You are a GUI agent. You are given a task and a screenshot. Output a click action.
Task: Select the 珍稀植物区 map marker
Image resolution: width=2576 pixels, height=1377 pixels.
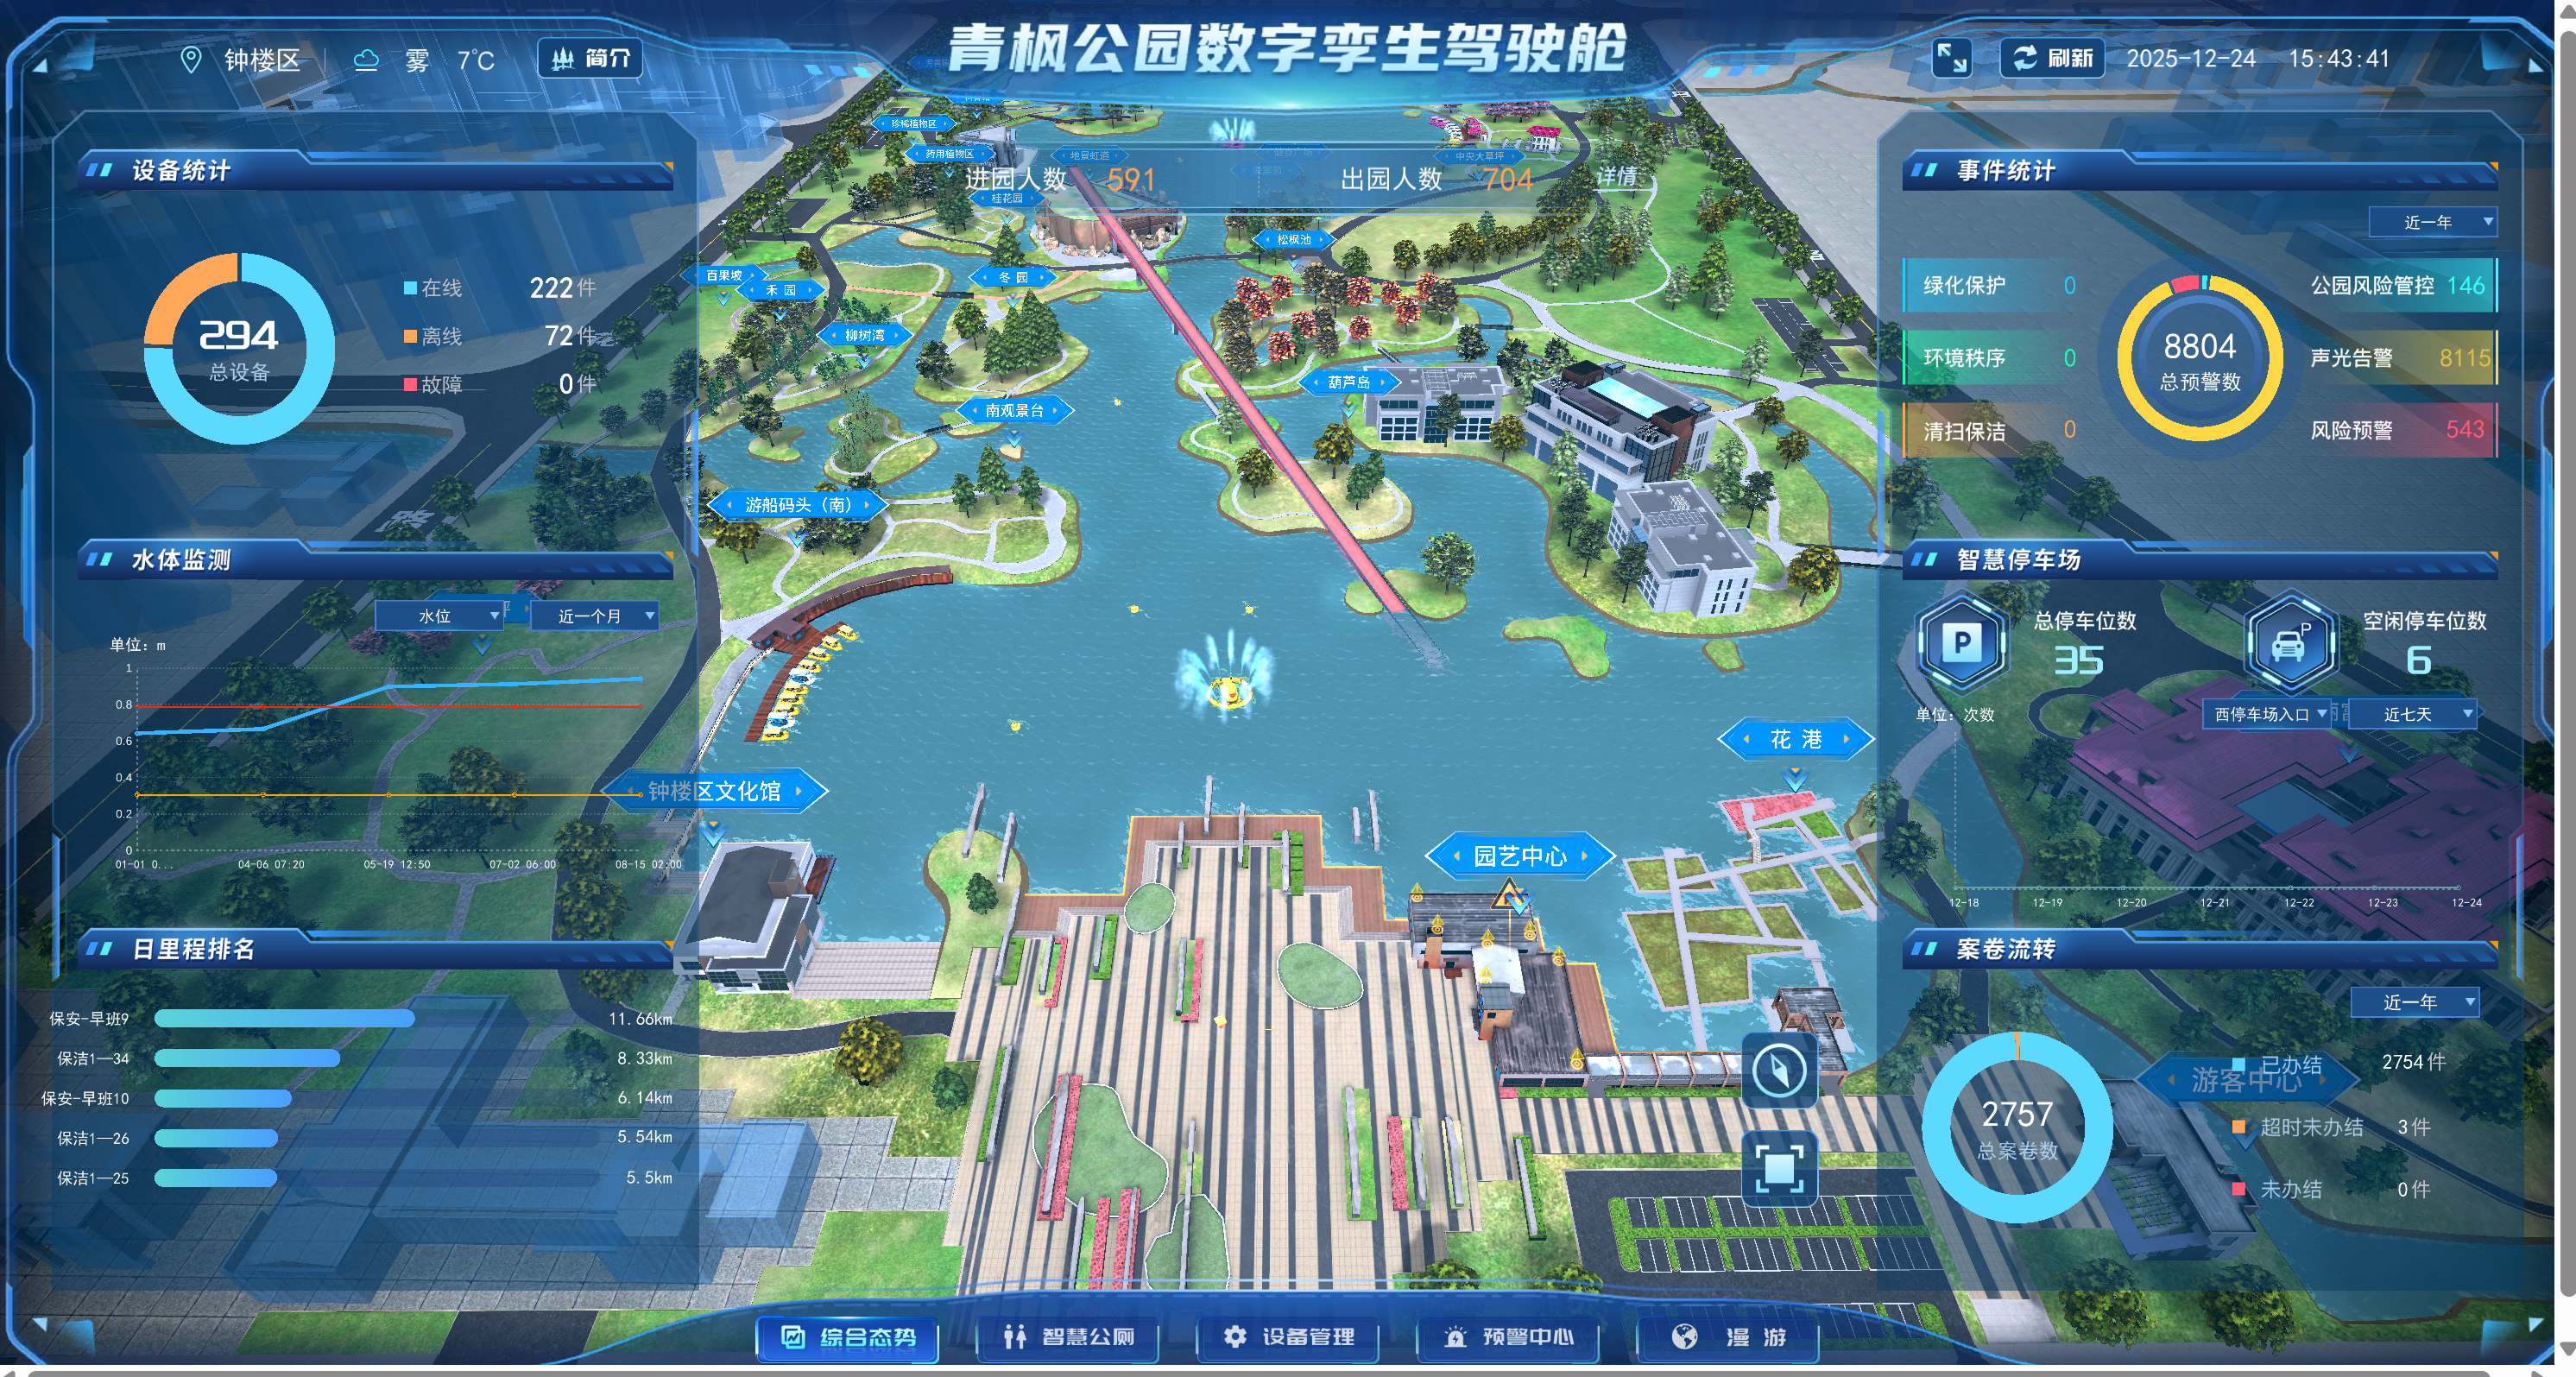click(x=914, y=124)
